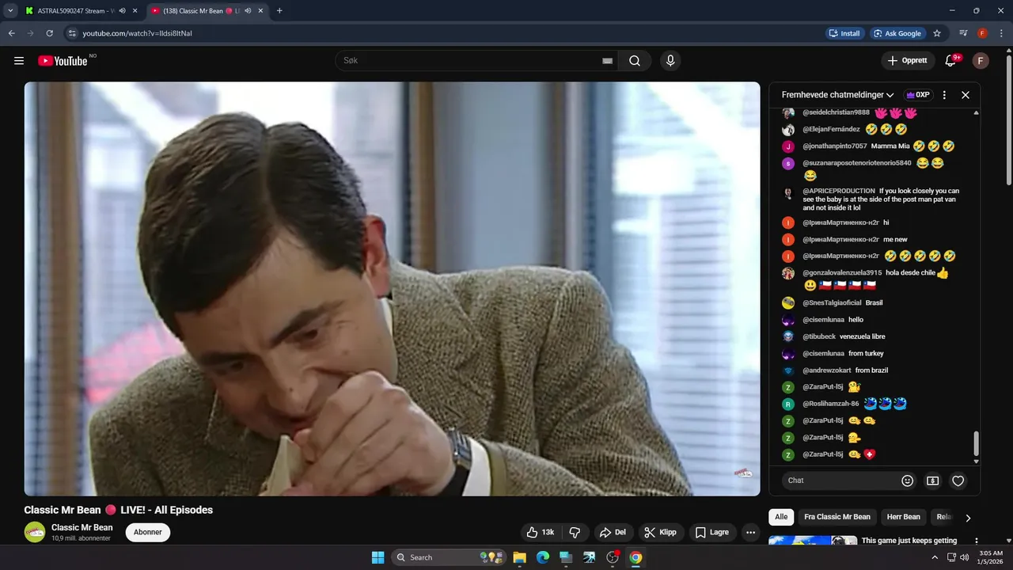Click the address bar URL
Viewport: 1013px width, 570px height.
pos(138,33)
